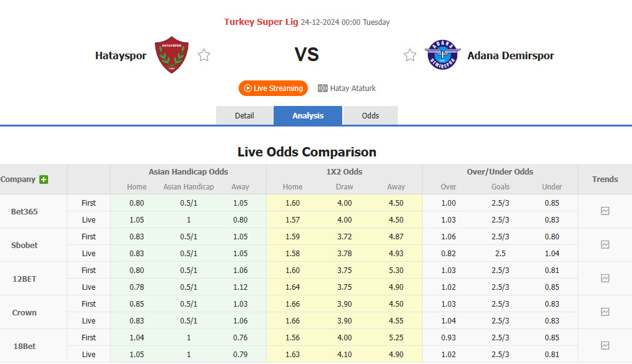Click the play icon inside Live Streaming
The height and width of the screenshot is (364, 632).
click(247, 88)
